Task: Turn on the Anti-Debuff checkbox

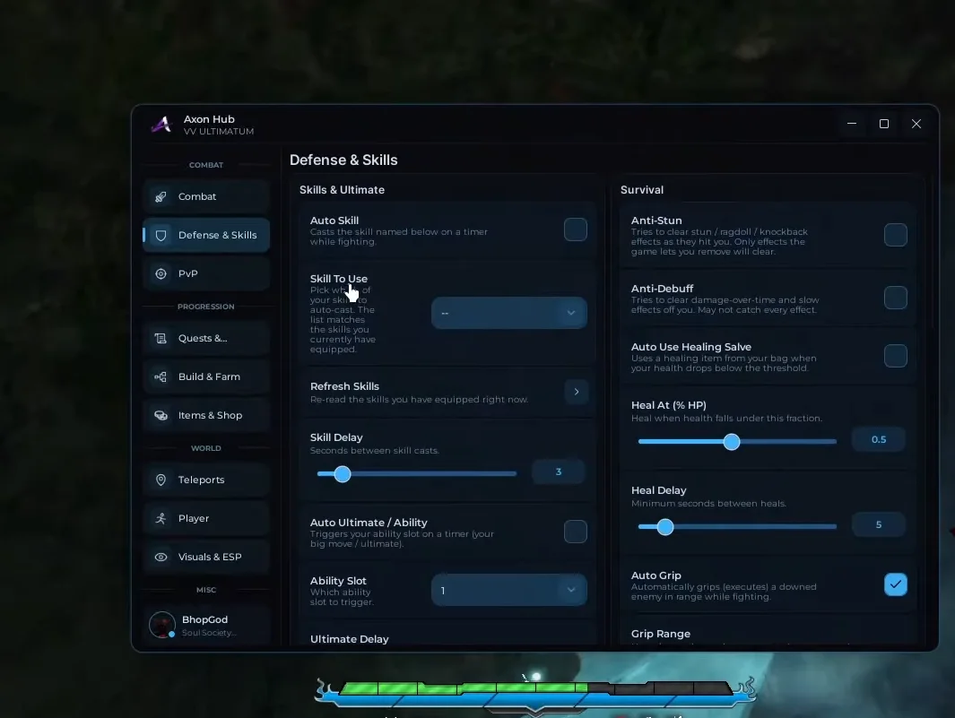Action: point(895,298)
